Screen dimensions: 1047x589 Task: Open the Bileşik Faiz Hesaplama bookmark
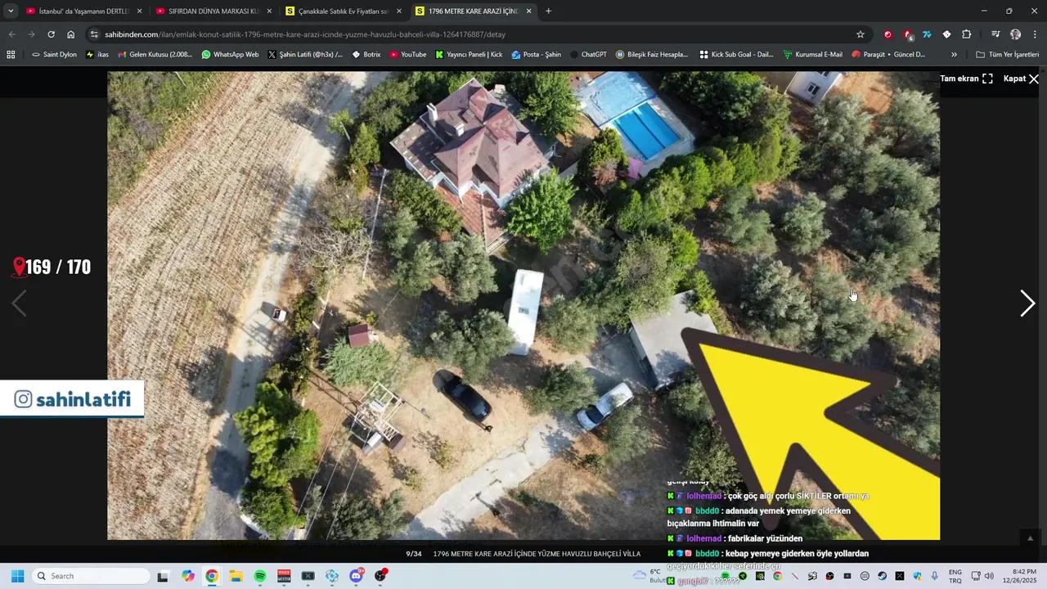(x=651, y=54)
